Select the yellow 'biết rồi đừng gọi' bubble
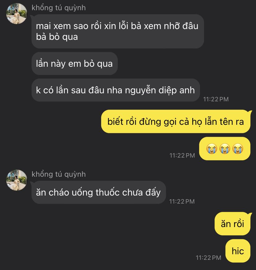The width and height of the screenshot is (256, 270). pos(176,121)
